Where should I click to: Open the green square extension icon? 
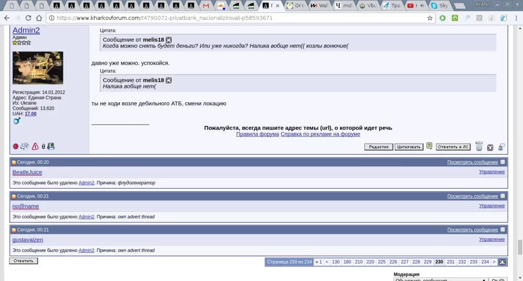pyautogui.click(x=455, y=18)
